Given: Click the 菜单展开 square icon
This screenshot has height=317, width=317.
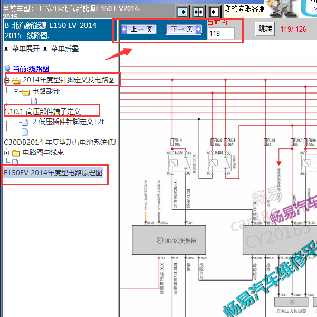Looking at the screenshot, I should click(x=6, y=49).
